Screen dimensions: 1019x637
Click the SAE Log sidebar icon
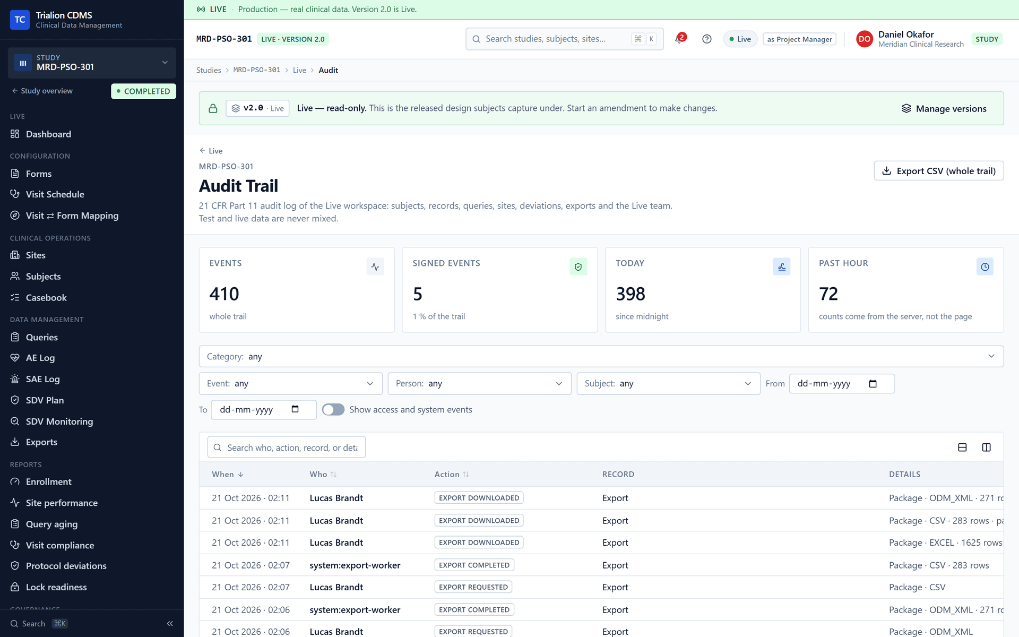pos(15,379)
